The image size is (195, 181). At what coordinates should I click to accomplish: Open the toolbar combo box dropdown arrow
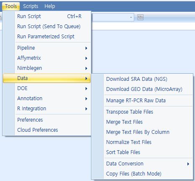(x=131, y=17)
